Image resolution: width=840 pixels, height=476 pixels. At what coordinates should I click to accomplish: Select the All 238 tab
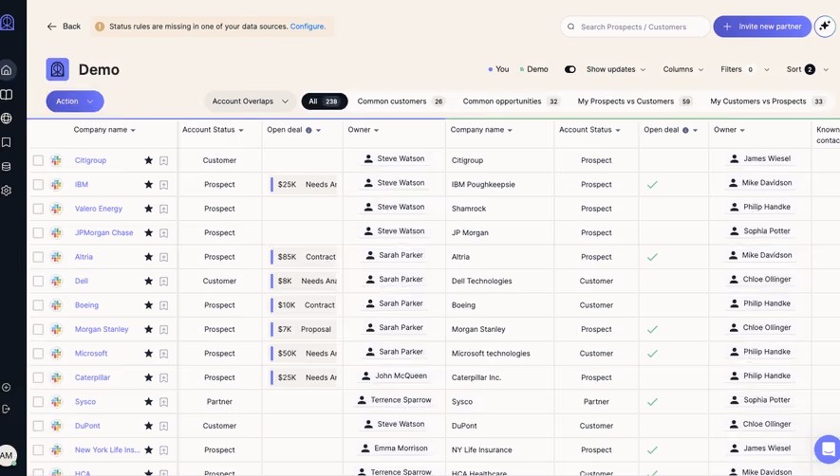(x=324, y=101)
